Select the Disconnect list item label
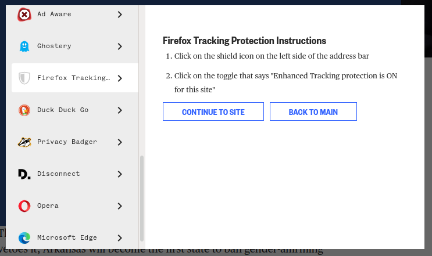The width and height of the screenshot is (432, 256). click(x=59, y=174)
